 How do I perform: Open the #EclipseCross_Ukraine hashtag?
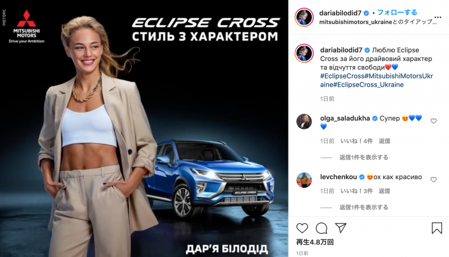click(369, 85)
